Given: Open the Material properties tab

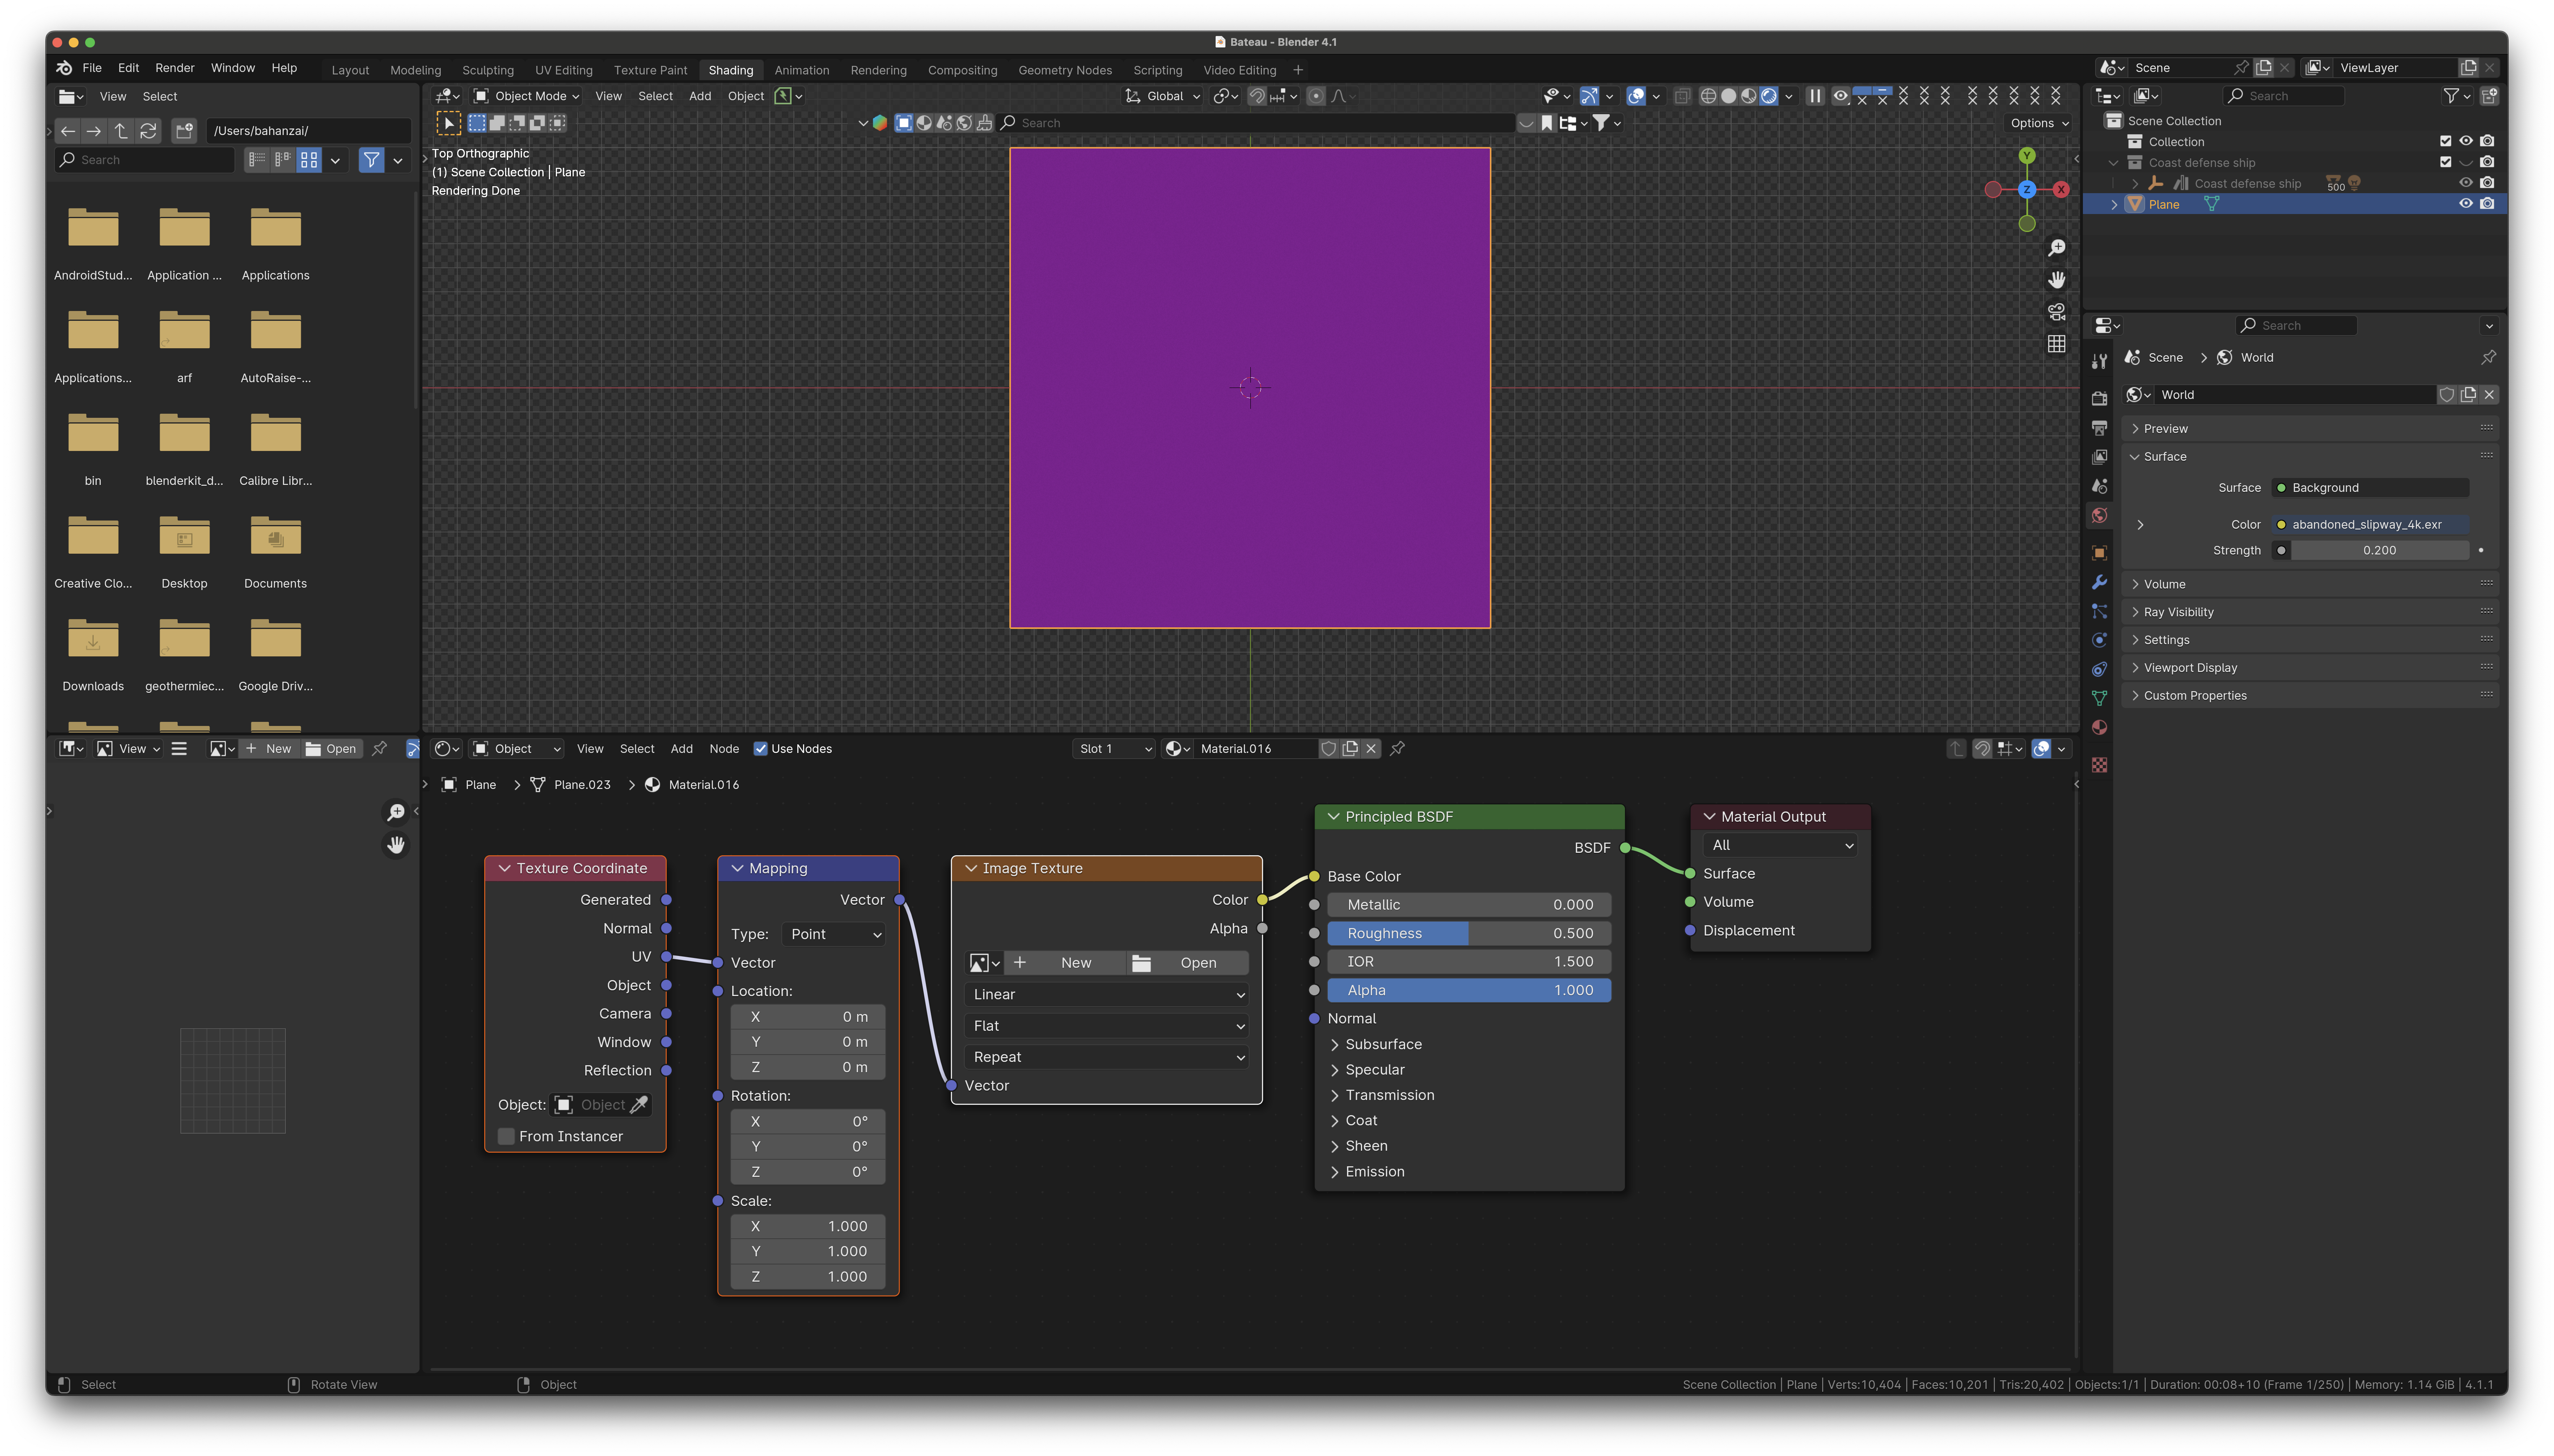Looking at the screenshot, I should click(x=2099, y=727).
